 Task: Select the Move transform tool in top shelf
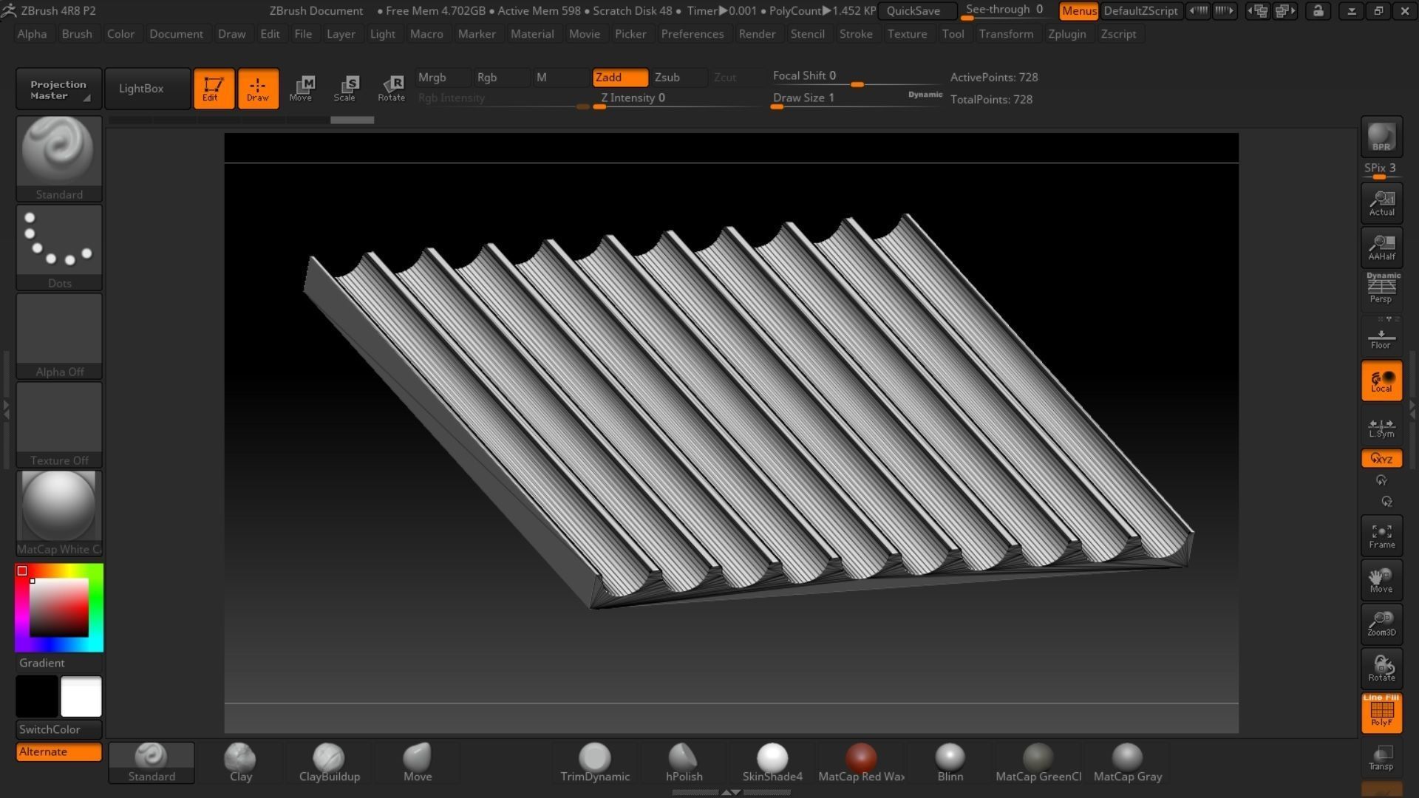[301, 89]
